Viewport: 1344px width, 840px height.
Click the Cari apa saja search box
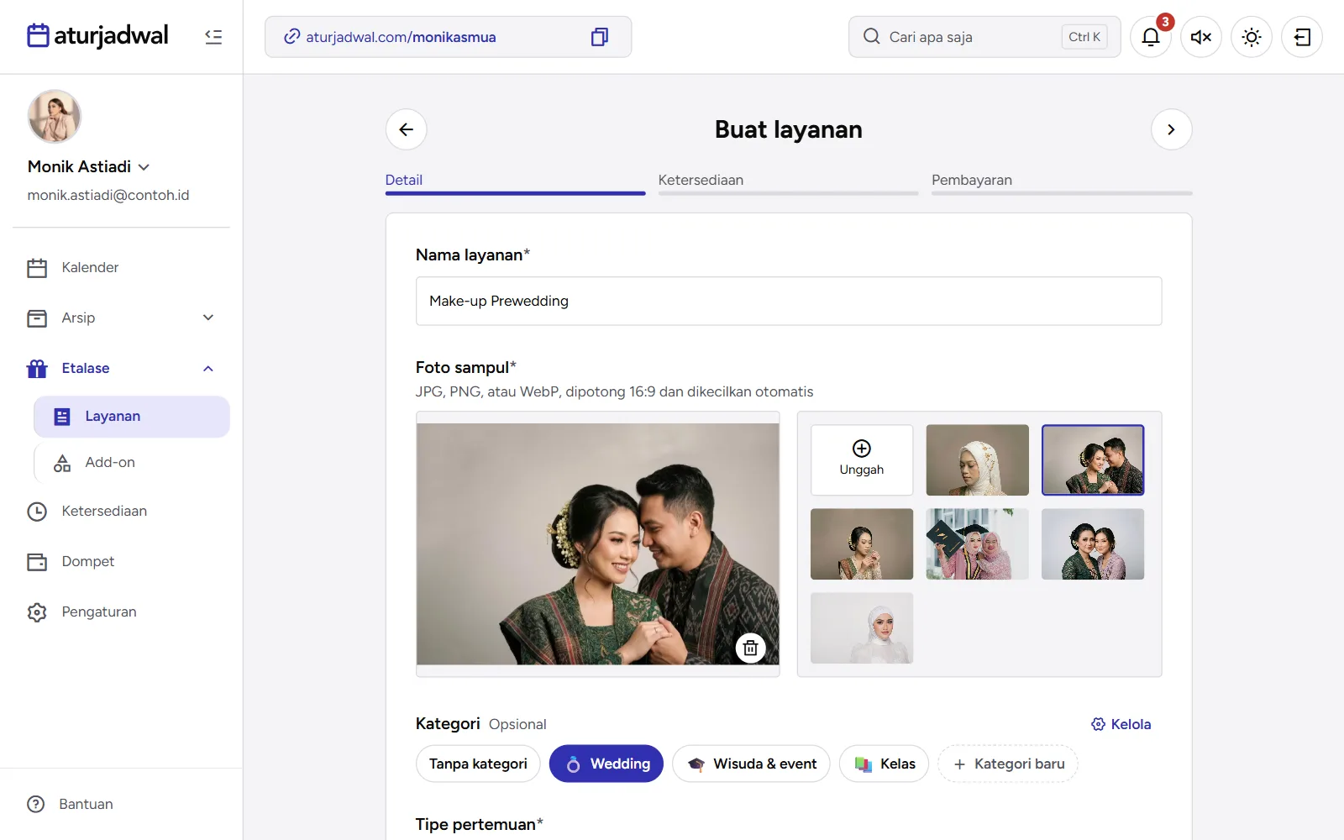tap(984, 37)
